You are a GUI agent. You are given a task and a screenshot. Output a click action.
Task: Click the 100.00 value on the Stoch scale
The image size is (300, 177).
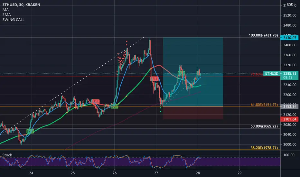(289, 155)
